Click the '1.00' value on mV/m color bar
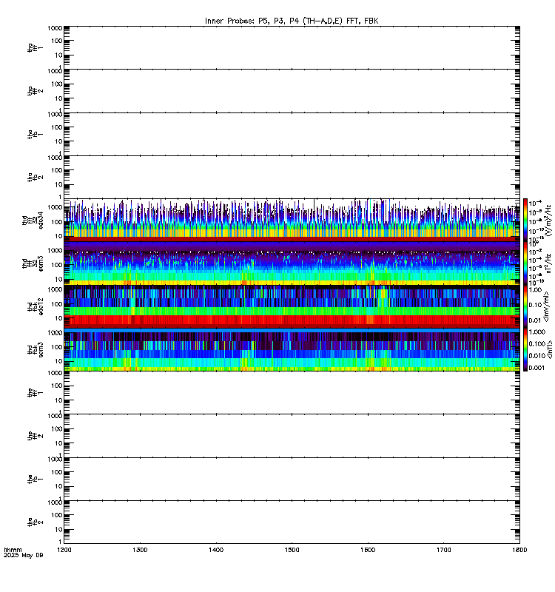Viewport: 555px width, 592px height. 535,289
